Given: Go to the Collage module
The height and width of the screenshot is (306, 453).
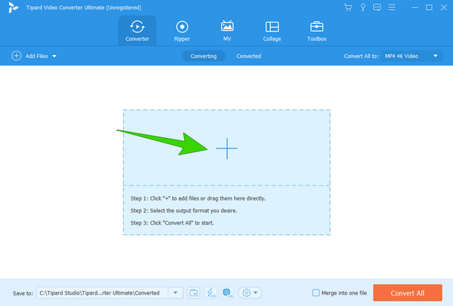Looking at the screenshot, I should pyautogui.click(x=272, y=30).
